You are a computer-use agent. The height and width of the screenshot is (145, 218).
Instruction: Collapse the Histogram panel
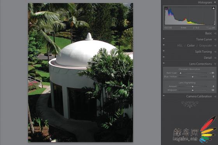pos(215,2)
